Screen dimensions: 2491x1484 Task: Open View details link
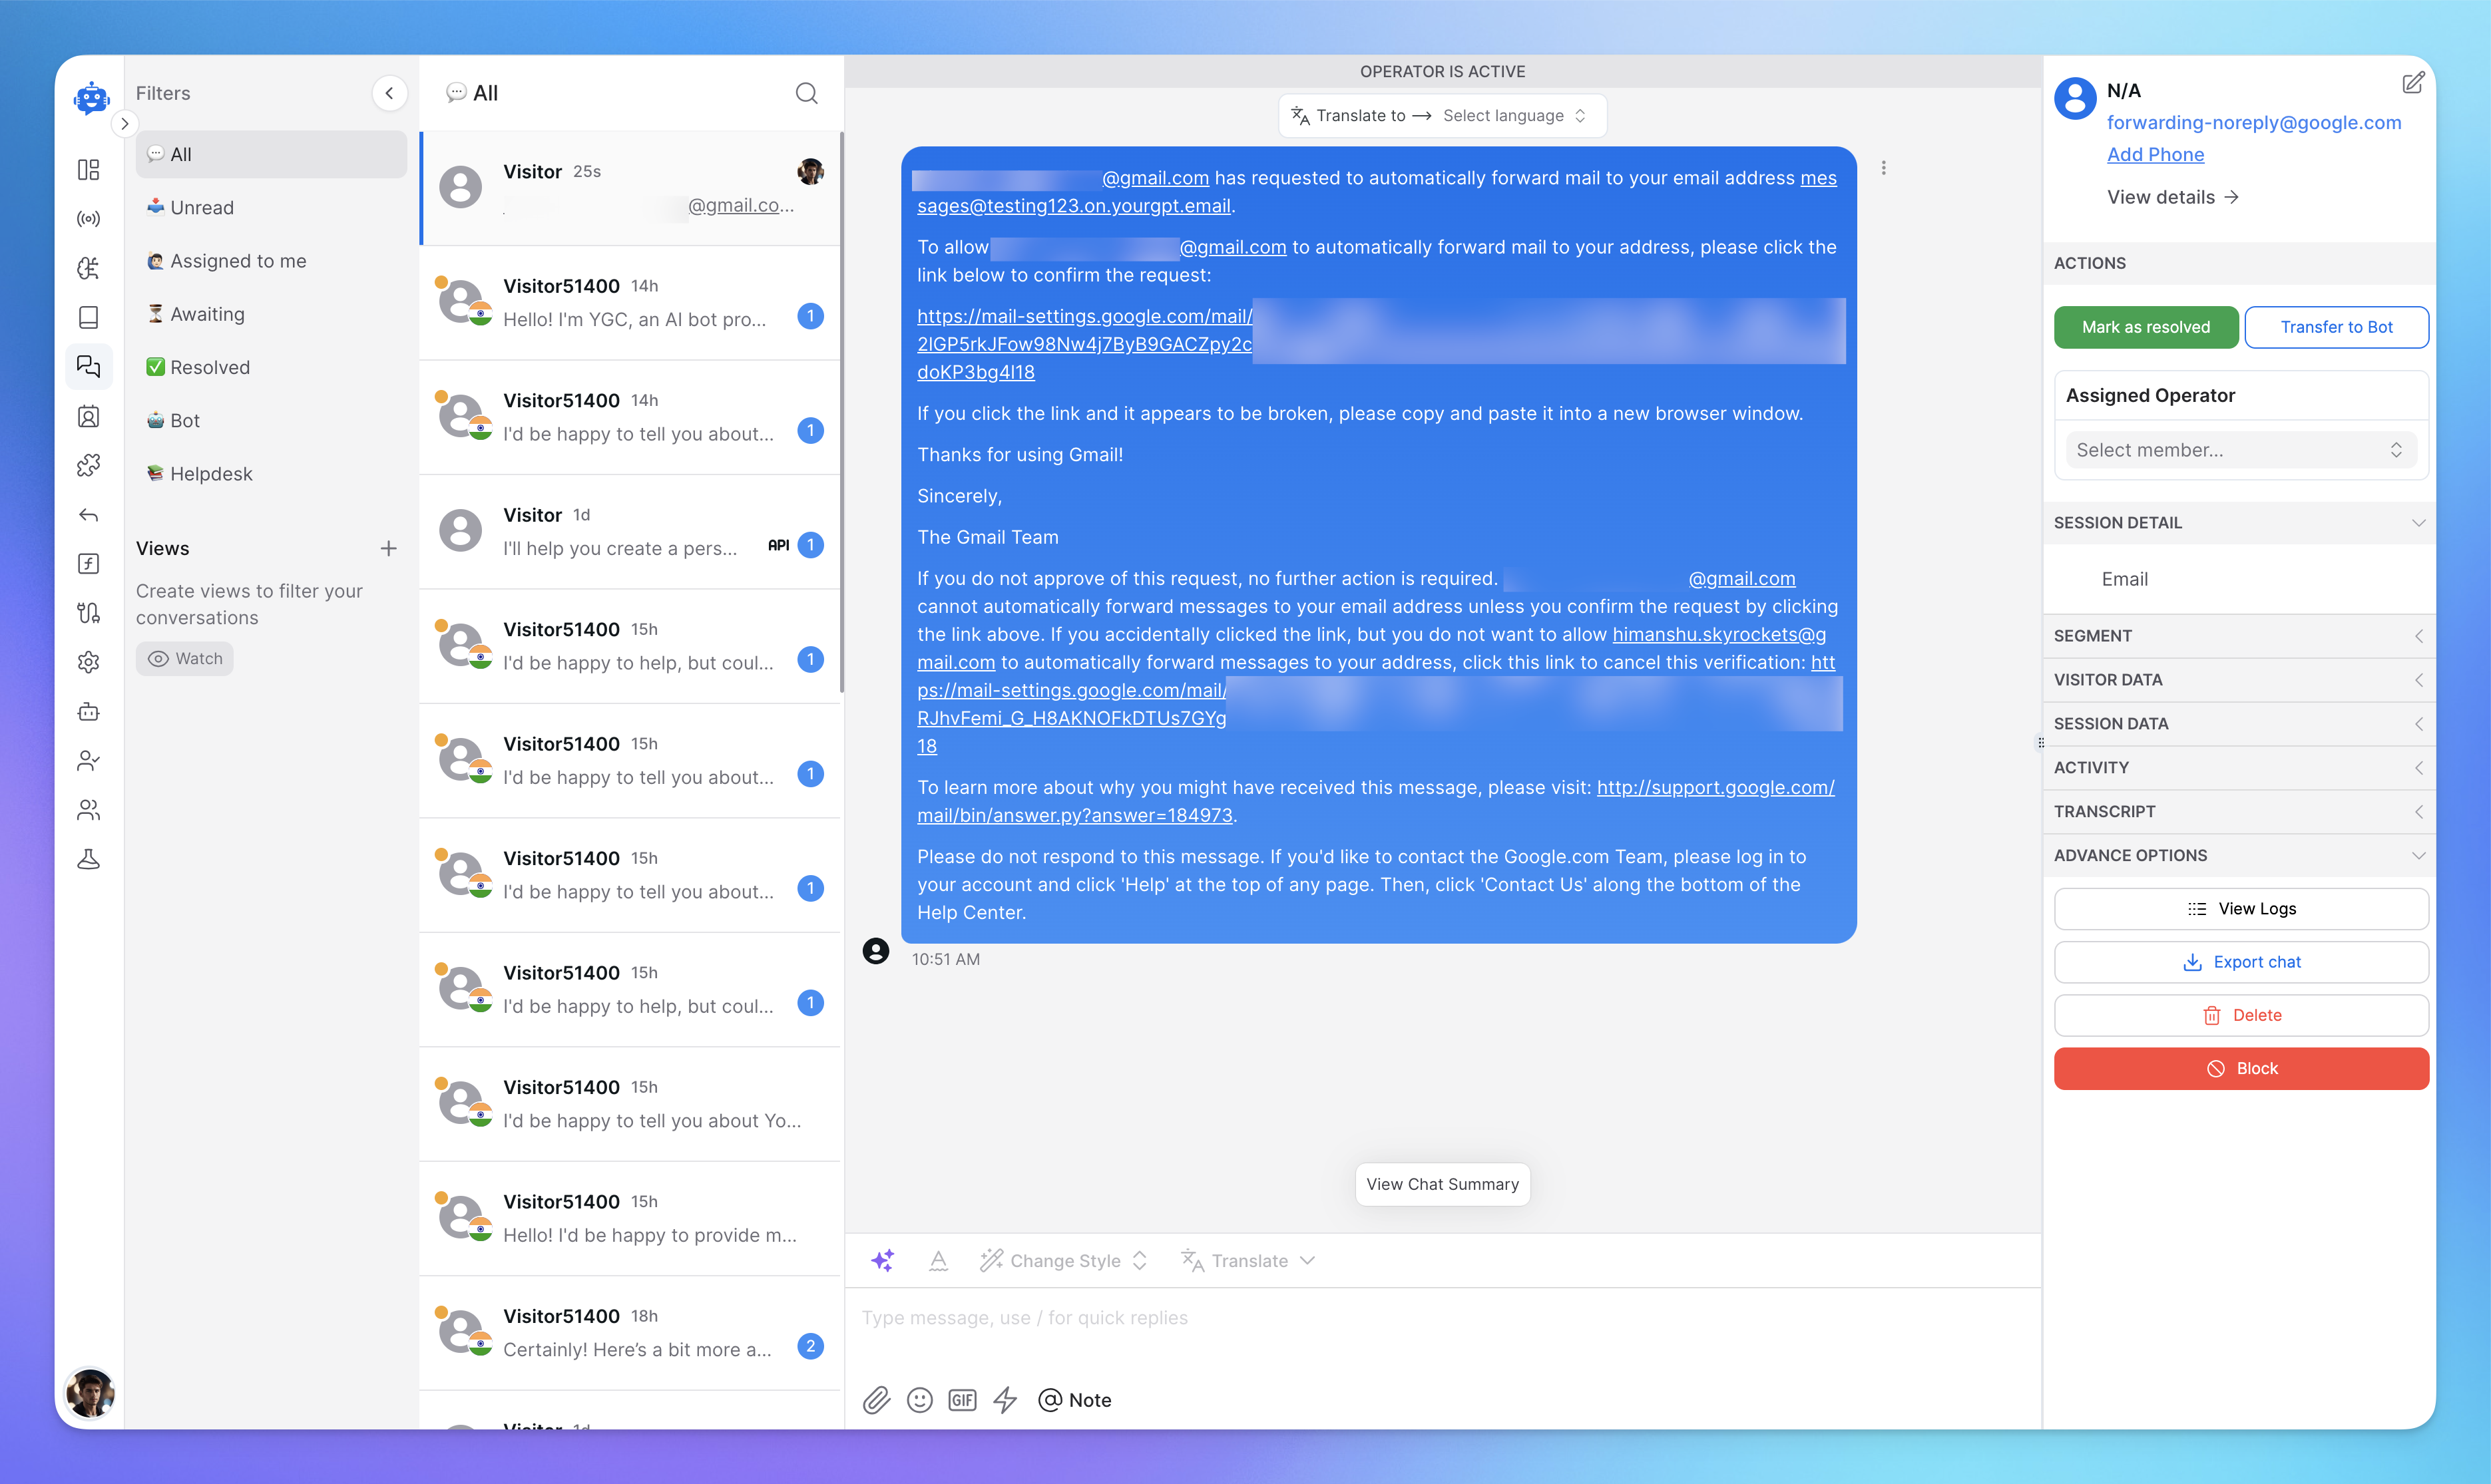[2172, 197]
